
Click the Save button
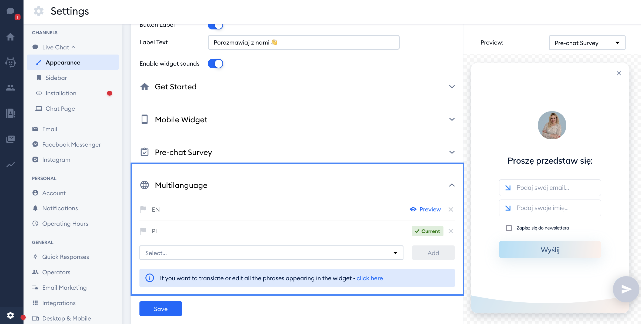[161, 309]
